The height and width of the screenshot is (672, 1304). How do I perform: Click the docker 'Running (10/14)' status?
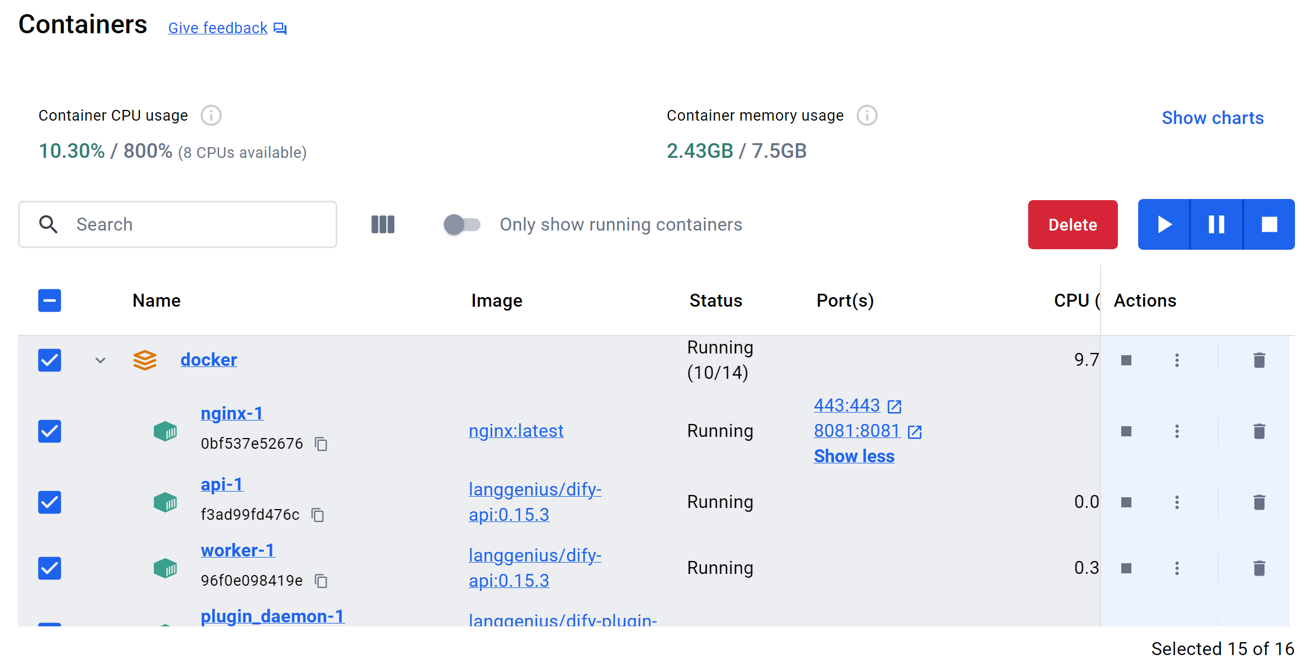point(720,360)
